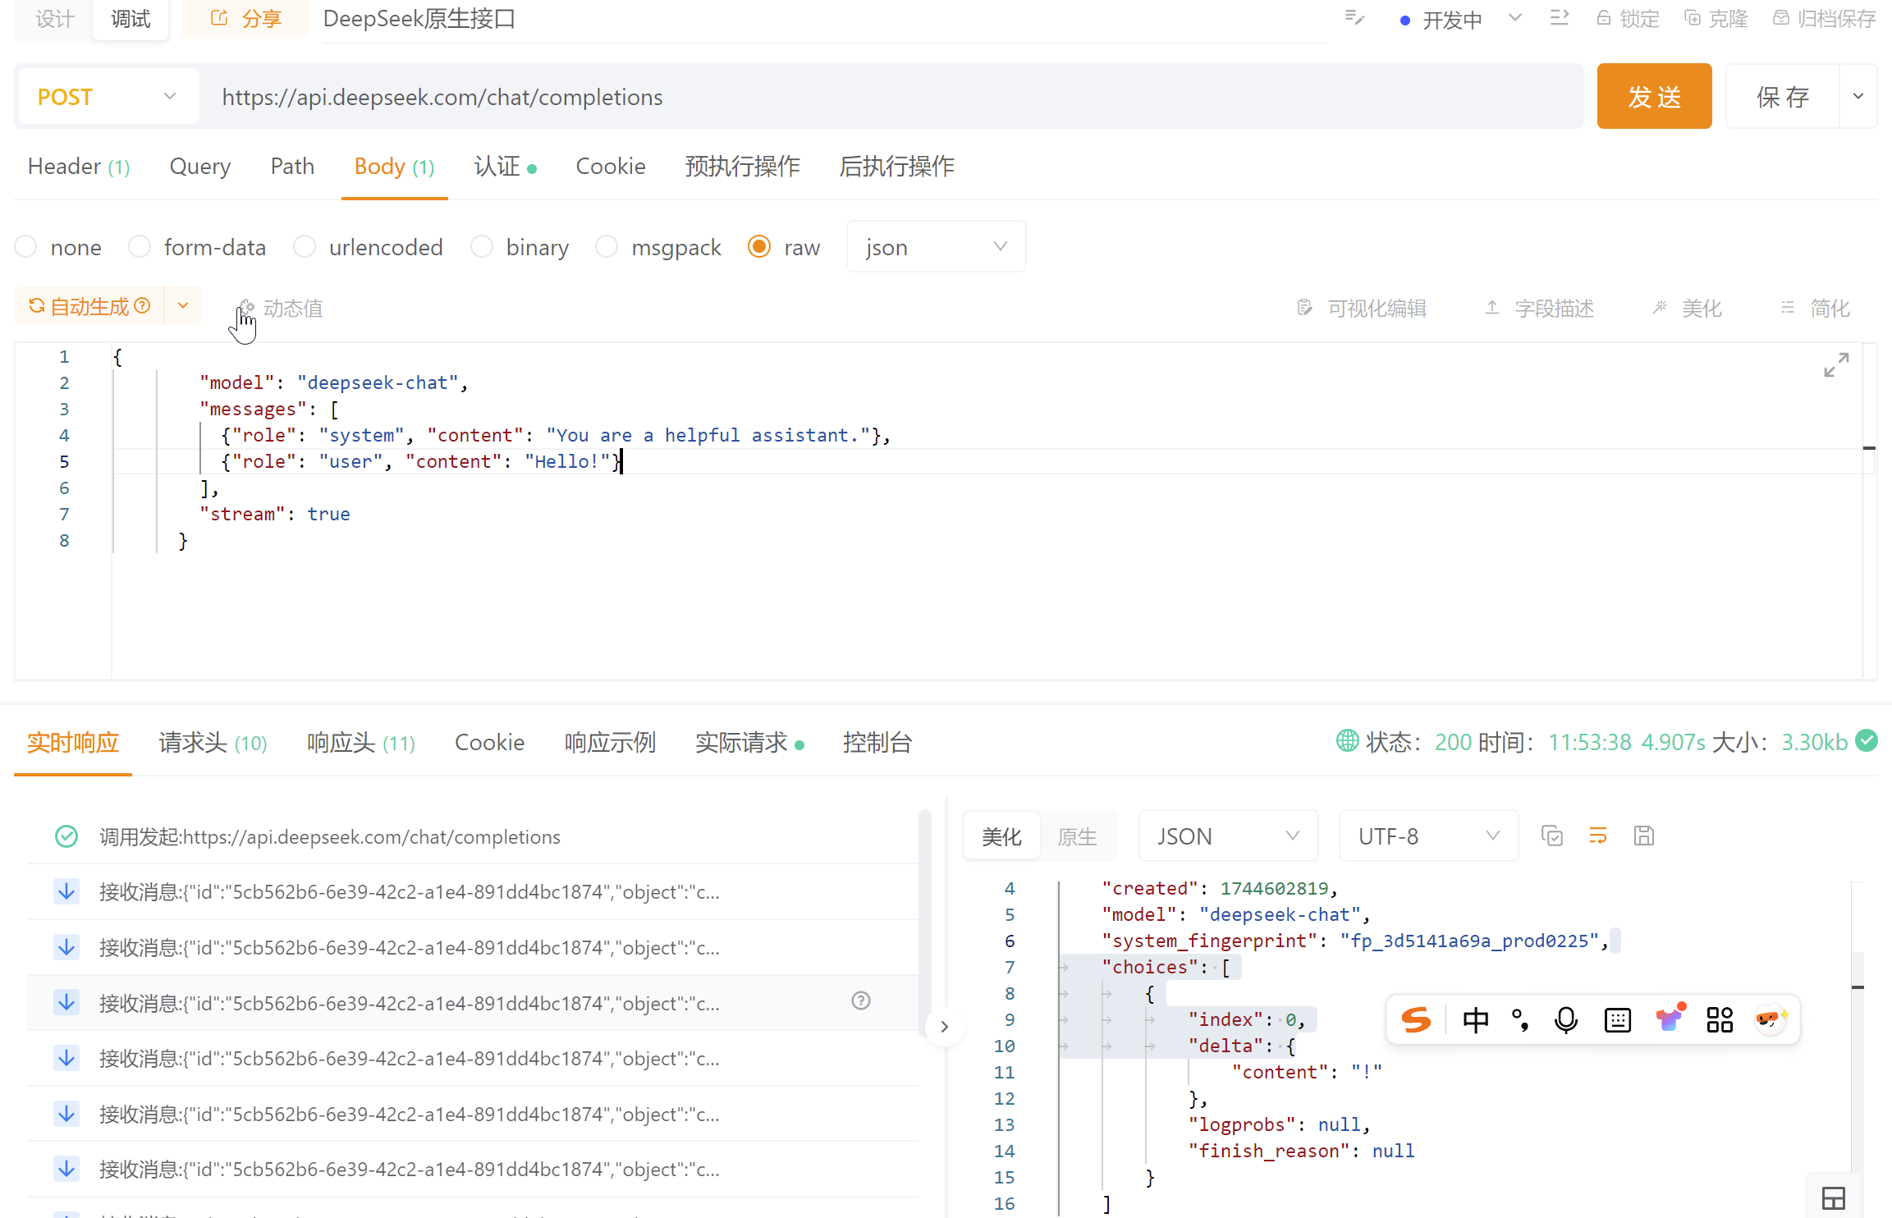Image resolution: width=1892 pixels, height=1218 pixels.
Task: Click the 自动生成 button
Action: coord(89,306)
